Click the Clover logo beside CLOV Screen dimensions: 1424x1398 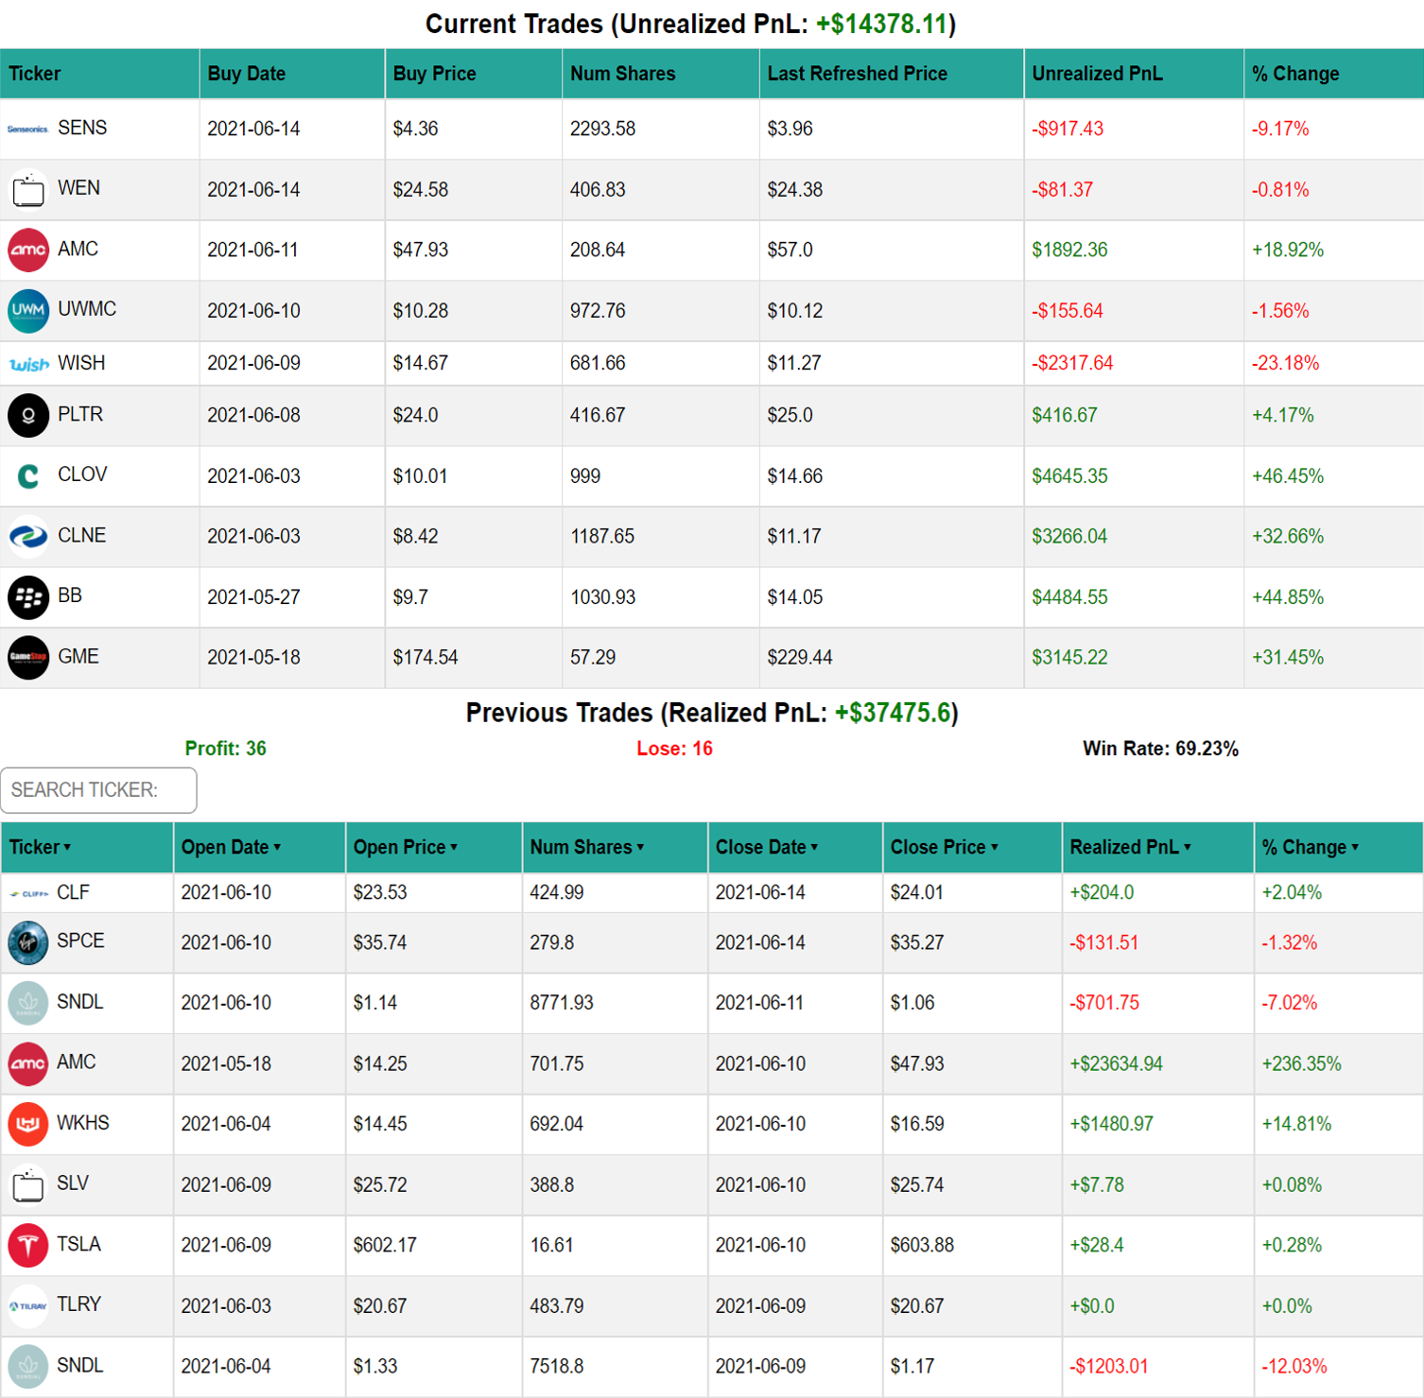(28, 475)
